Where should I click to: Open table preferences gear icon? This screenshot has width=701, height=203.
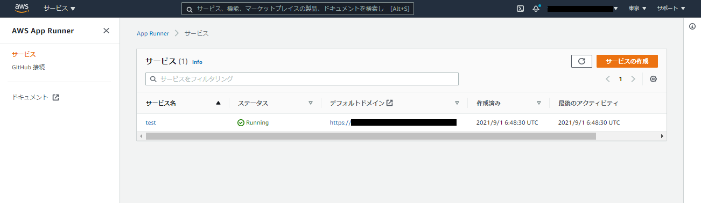(x=653, y=79)
